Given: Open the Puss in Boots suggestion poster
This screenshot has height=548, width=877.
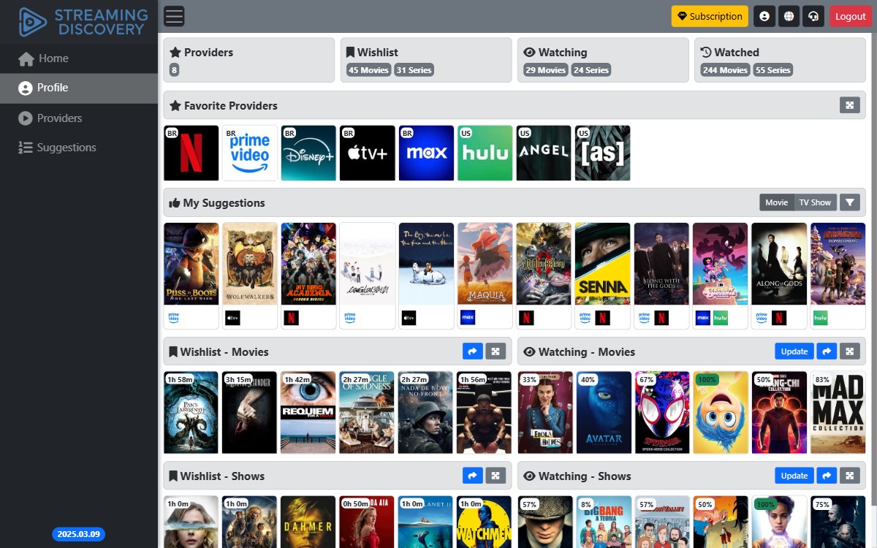Looking at the screenshot, I should (191, 264).
